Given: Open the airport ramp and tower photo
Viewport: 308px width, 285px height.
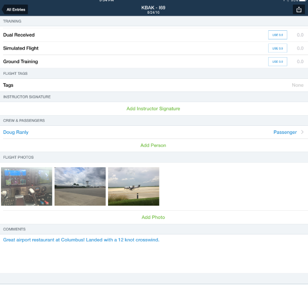Looking at the screenshot, I should [x=80, y=186].
